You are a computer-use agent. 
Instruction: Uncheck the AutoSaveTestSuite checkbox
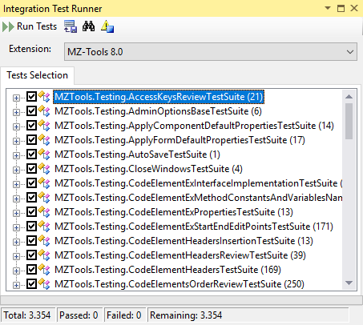(x=31, y=154)
